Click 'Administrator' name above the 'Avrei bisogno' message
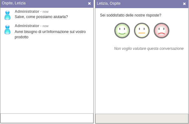Image resolution: width=189 pixels, height=124 pixels. [27, 26]
